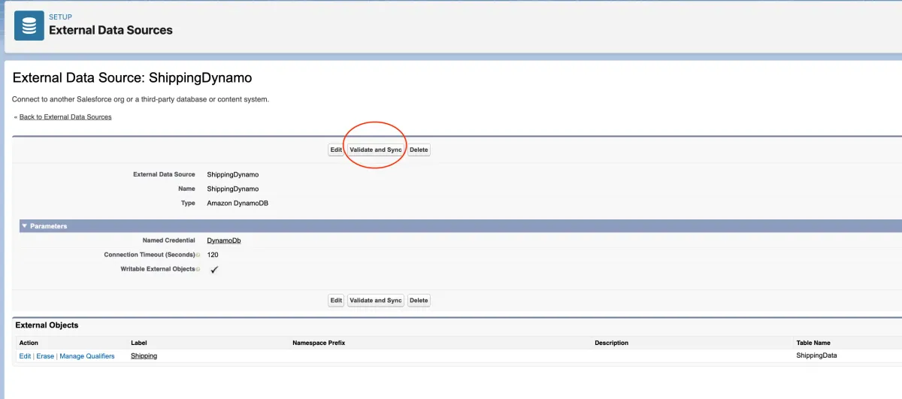Open the Shipping label link
The height and width of the screenshot is (399, 902).
[144, 356]
